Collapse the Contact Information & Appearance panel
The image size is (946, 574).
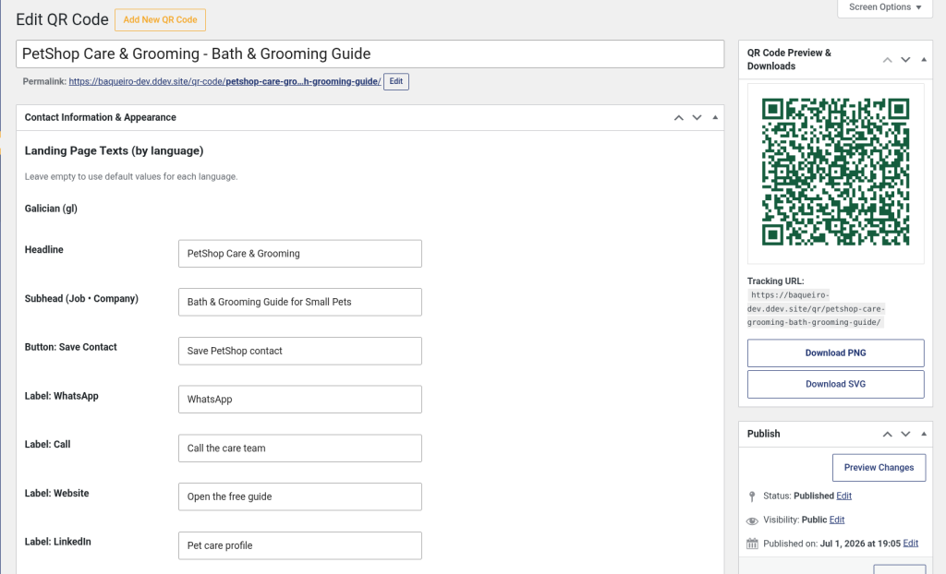[x=715, y=117]
